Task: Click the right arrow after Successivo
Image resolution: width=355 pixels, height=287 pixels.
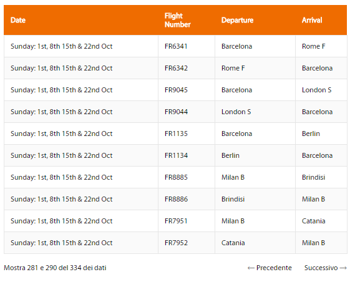Action: click(343, 268)
